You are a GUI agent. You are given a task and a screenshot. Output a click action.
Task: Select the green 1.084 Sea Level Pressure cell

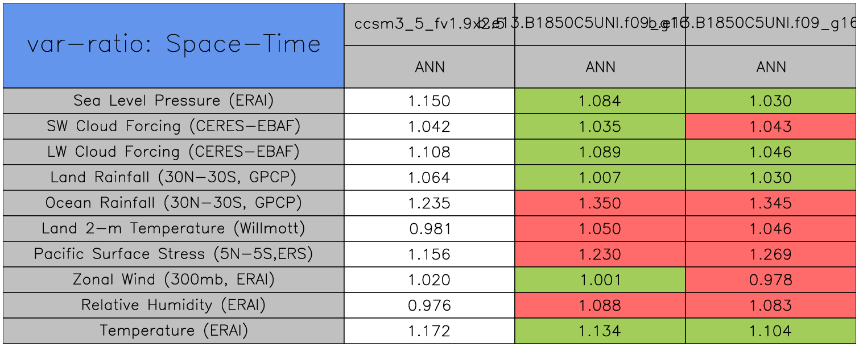(x=600, y=101)
